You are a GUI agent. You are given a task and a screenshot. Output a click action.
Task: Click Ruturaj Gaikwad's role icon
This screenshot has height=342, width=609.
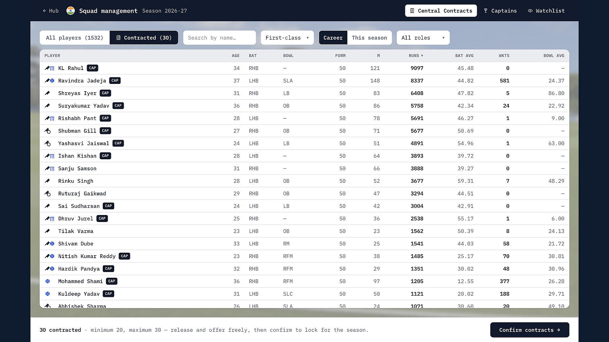(x=48, y=193)
